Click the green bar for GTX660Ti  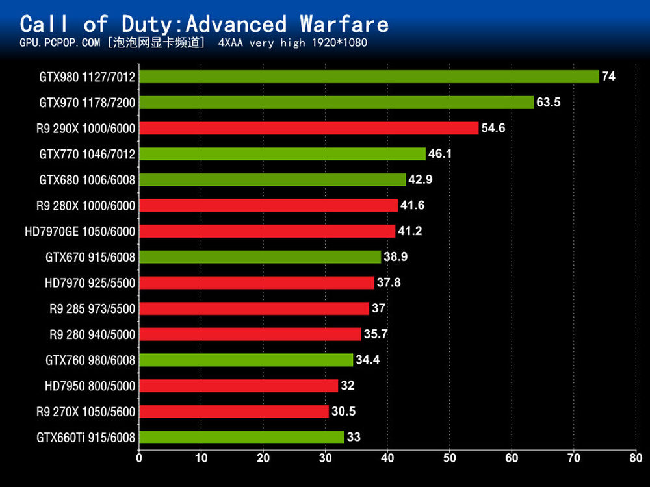pos(242,437)
